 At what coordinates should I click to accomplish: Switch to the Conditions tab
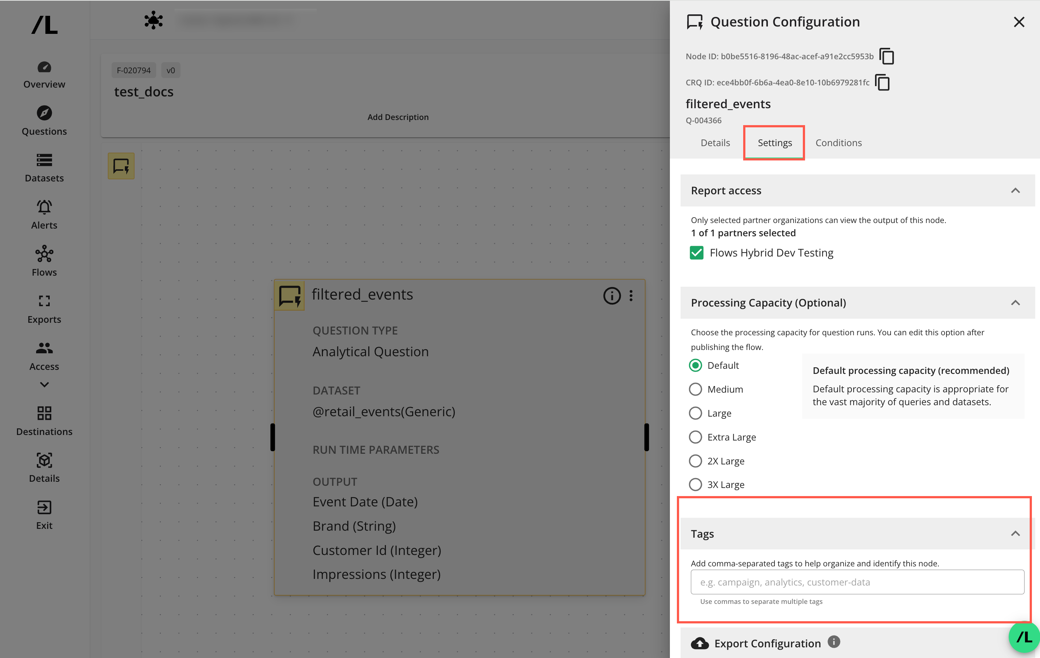pyautogui.click(x=838, y=143)
